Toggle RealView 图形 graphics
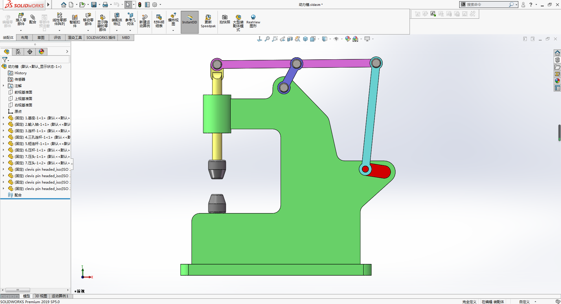Image resolution: width=561 pixels, height=304 pixels. pos(253,21)
